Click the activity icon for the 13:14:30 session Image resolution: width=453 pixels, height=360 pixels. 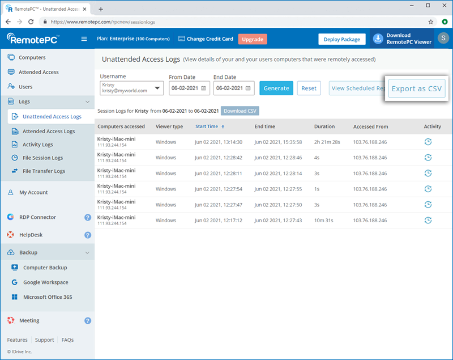428,142
